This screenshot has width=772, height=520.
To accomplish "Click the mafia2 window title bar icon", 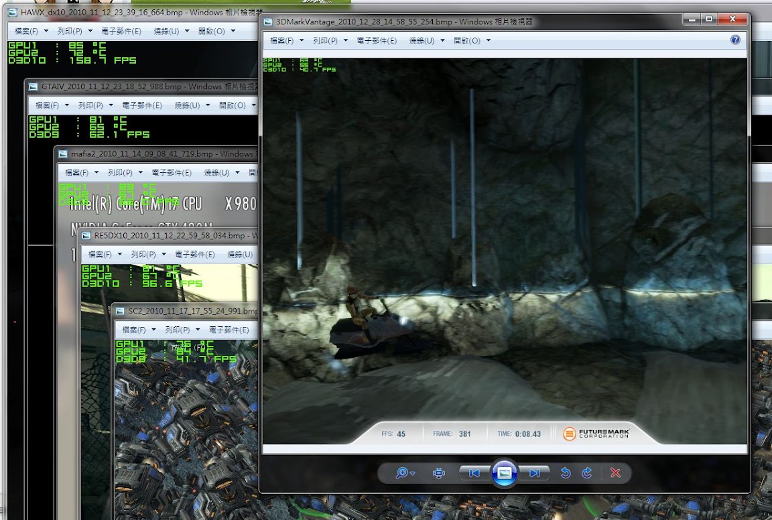I will click(63, 154).
